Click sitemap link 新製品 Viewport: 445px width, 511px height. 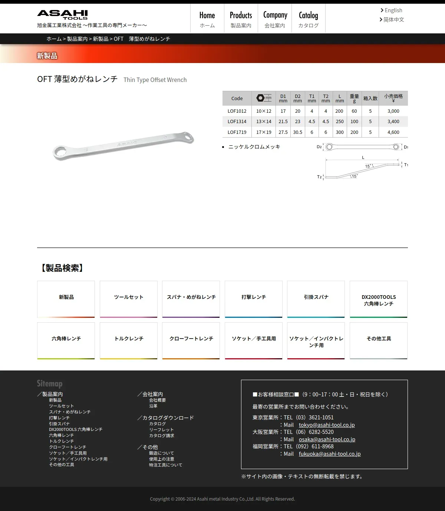[x=55, y=400]
